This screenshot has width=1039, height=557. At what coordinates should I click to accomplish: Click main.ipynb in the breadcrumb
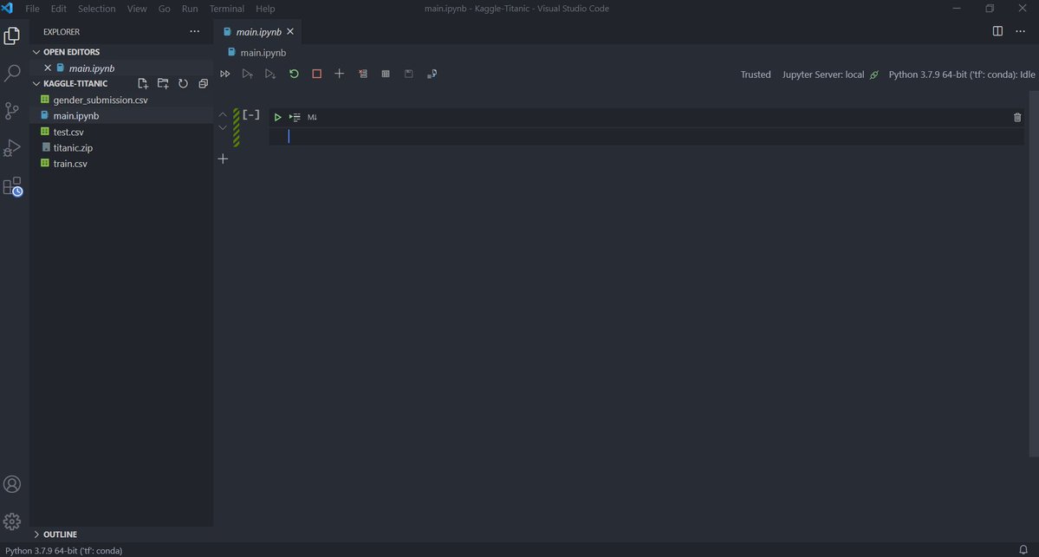point(263,52)
